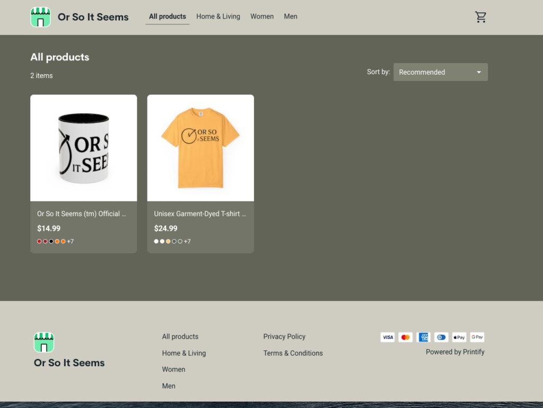The height and width of the screenshot is (408, 543).
Task: Click the Apple Pay payment icon
Action: pyautogui.click(x=459, y=337)
